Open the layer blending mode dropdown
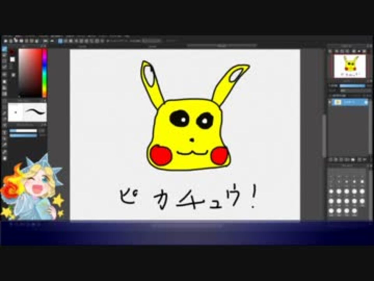This screenshot has height=281, width=374. (355, 91)
